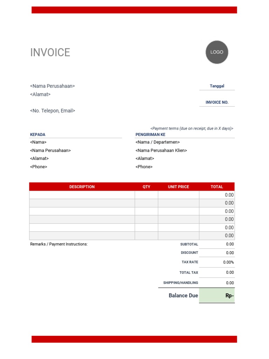Click the SHIPPING/HANDLING value 0.00
This screenshot has height=359, width=269.
tap(230, 283)
